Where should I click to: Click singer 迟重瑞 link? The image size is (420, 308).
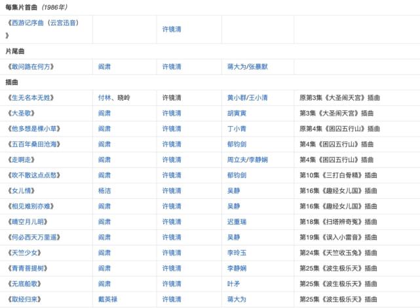click(x=237, y=222)
